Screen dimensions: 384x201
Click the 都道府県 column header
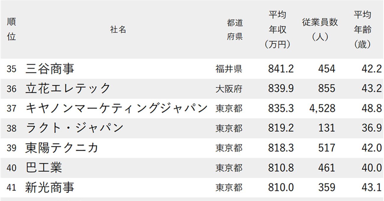(x=235, y=29)
